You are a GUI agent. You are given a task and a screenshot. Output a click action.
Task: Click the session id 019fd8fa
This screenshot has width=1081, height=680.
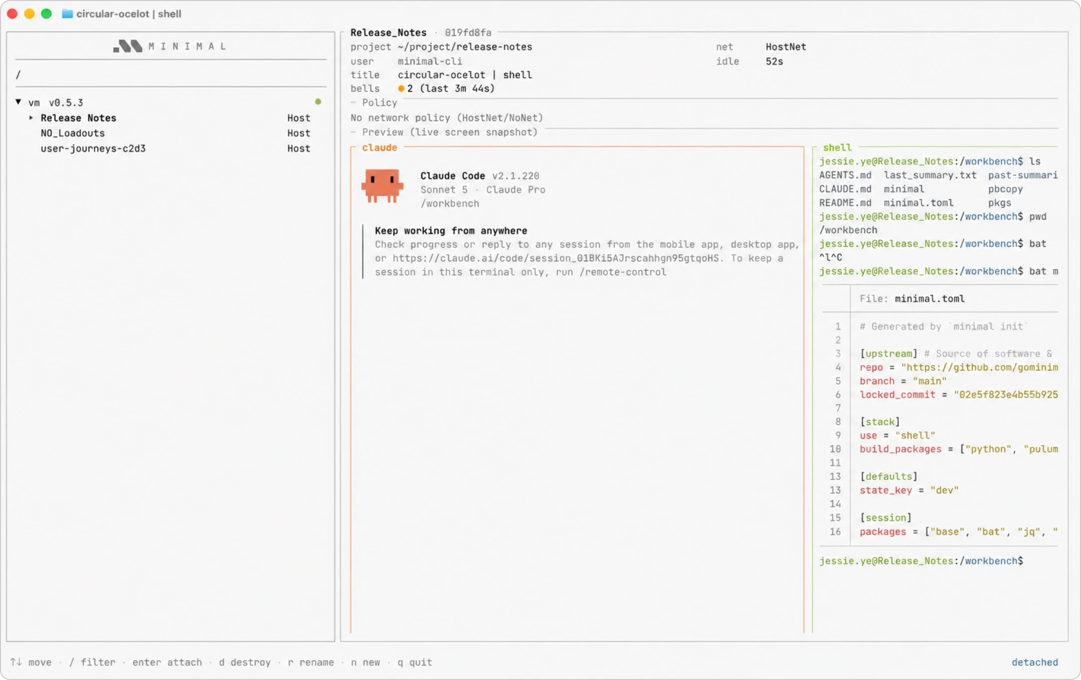coord(468,32)
